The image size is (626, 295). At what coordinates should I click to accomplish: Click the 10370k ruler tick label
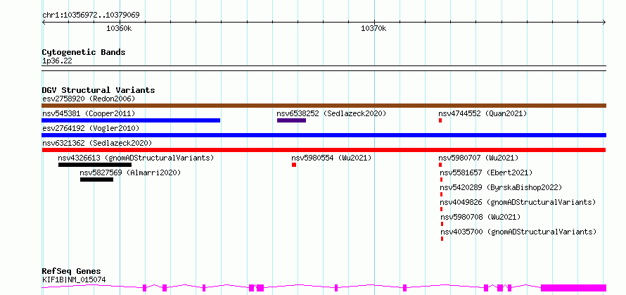click(373, 28)
